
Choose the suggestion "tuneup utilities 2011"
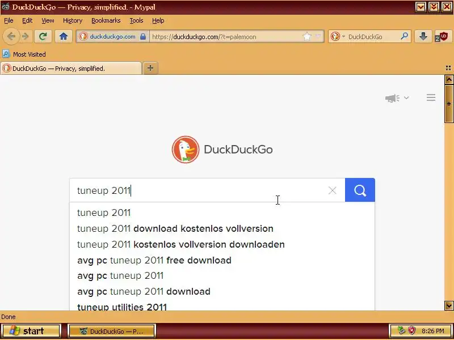click(x=222, y=306)
